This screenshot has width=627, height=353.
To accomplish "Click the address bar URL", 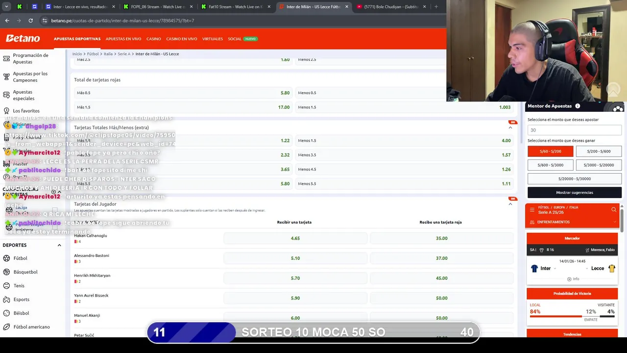I will tap(122, 21).
